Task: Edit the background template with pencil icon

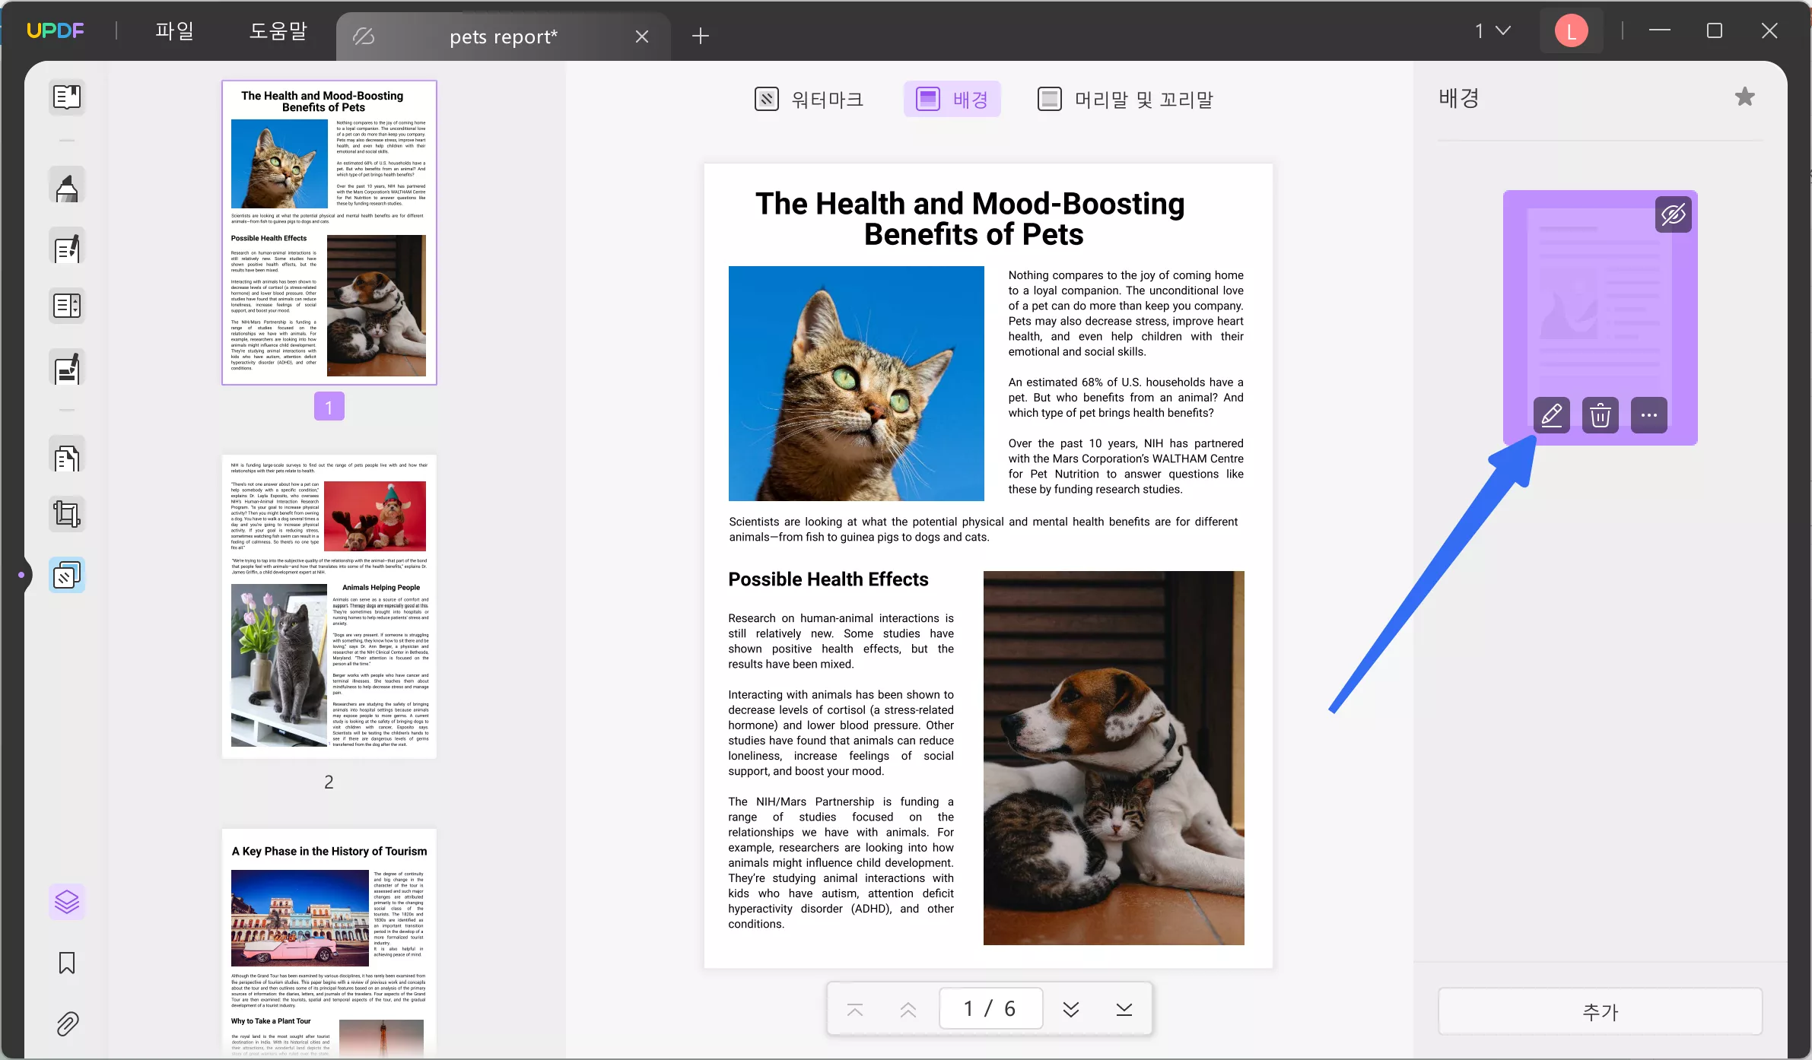Action: (1552, 415)
